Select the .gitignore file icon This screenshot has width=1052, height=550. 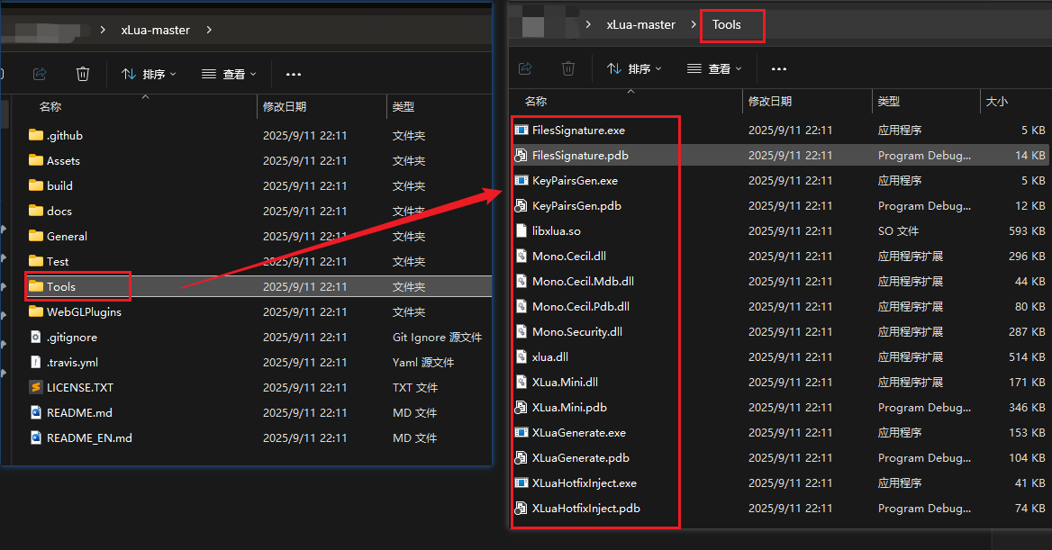[36, 337]
